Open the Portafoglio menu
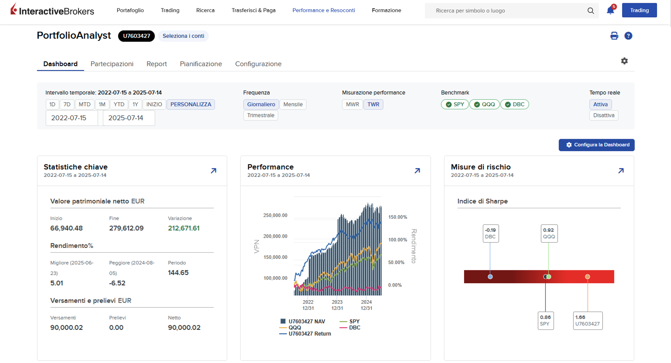 [x=130, y=10]
